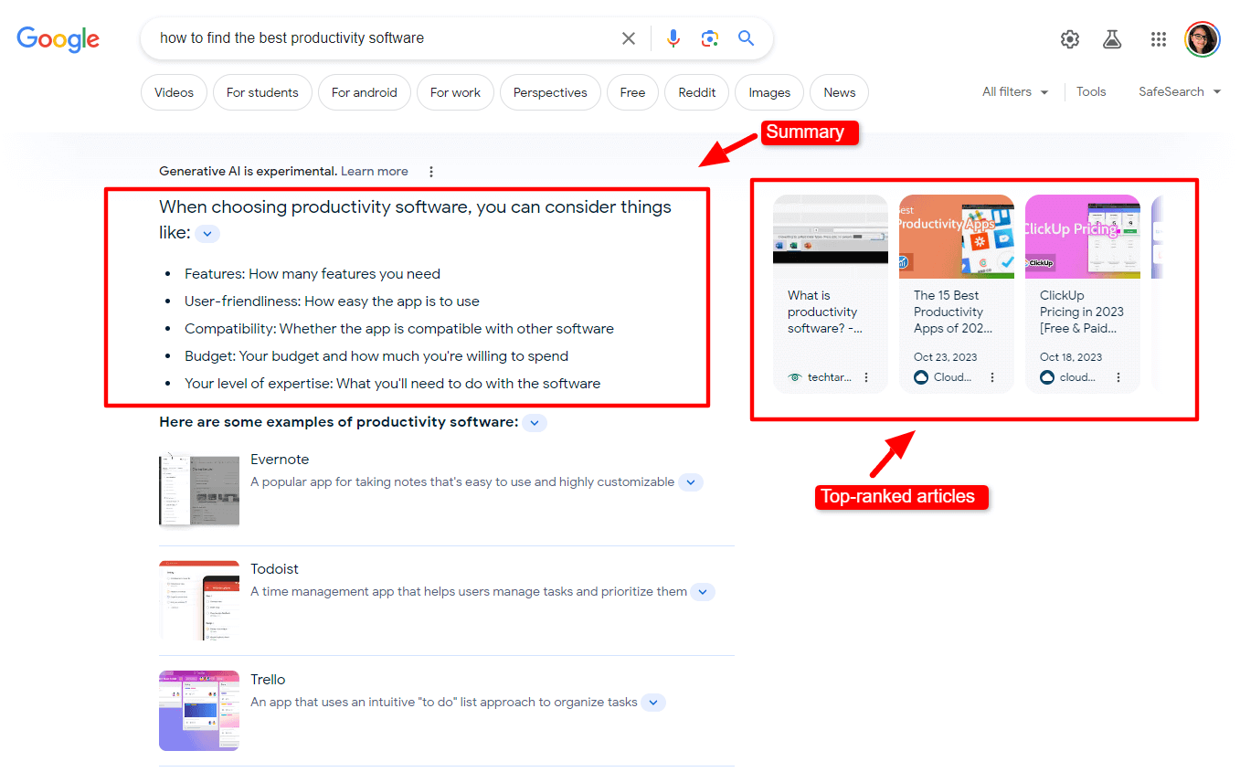Select the Free filter chip
Viewport: 1240px width, 772px height.
632,92
